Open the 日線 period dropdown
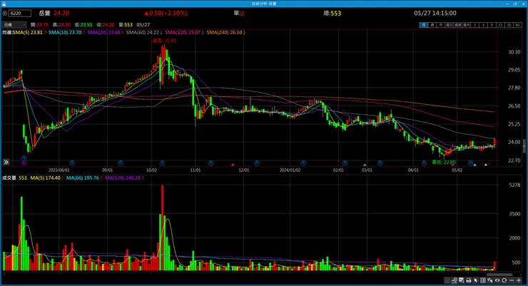Image resolution: width=528 pixels, height=286 pixels. (x=14, y=24)
